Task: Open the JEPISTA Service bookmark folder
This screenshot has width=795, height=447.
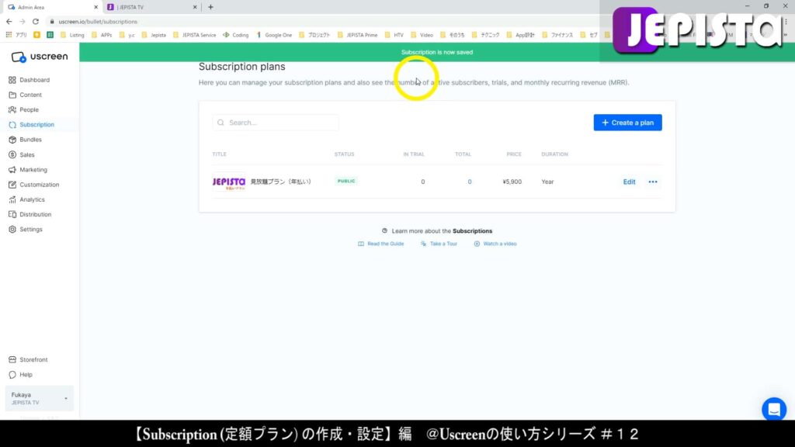Action: 195,35
